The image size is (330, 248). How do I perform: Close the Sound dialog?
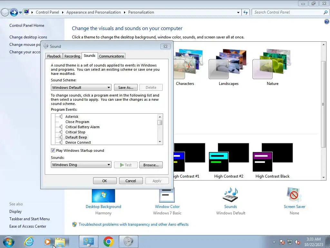coord(165,46)
